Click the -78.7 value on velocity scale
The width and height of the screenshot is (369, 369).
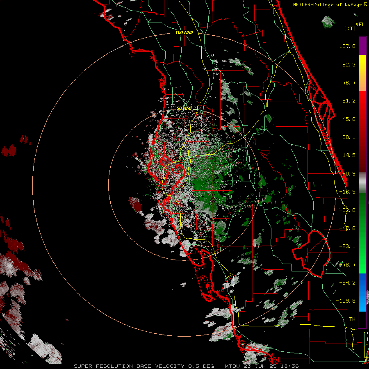tap(347, 265)
